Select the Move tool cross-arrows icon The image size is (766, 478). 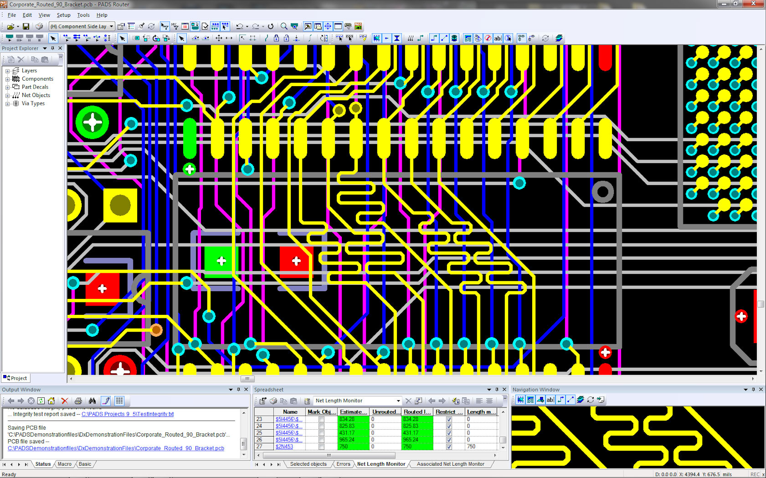219,38
